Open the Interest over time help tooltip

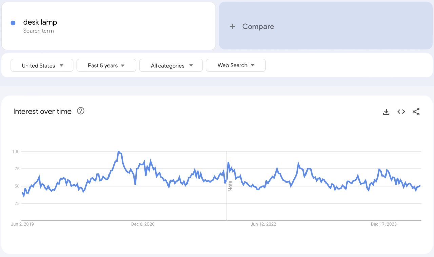[80, 111]
